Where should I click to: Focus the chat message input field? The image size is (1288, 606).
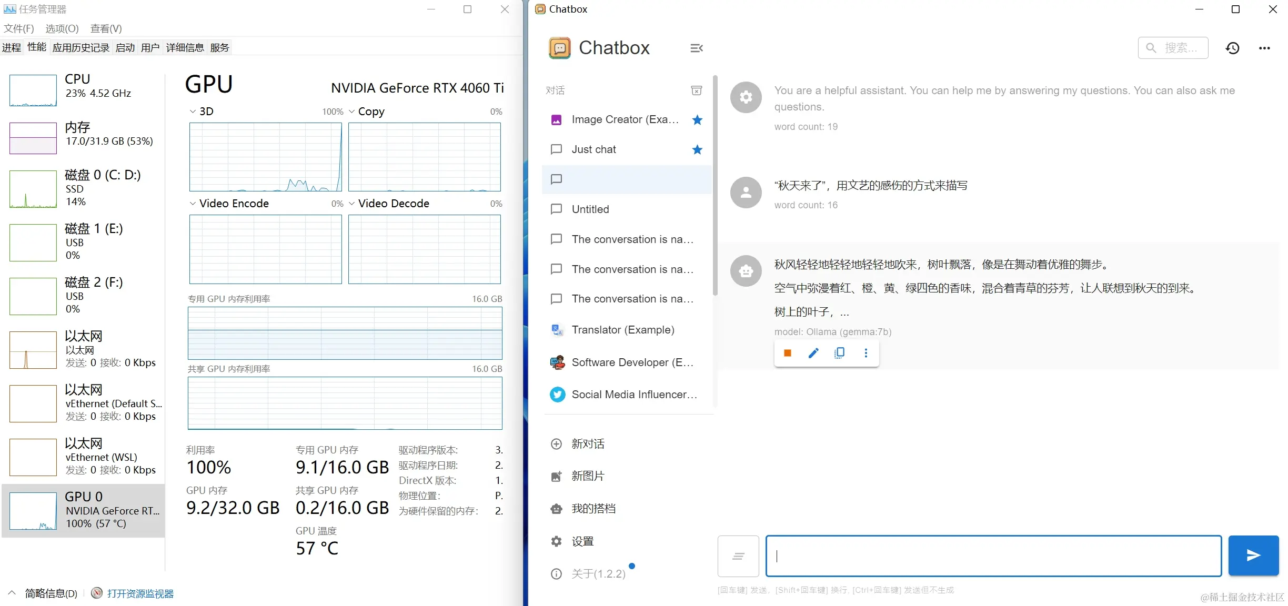(x=993, y=556)
